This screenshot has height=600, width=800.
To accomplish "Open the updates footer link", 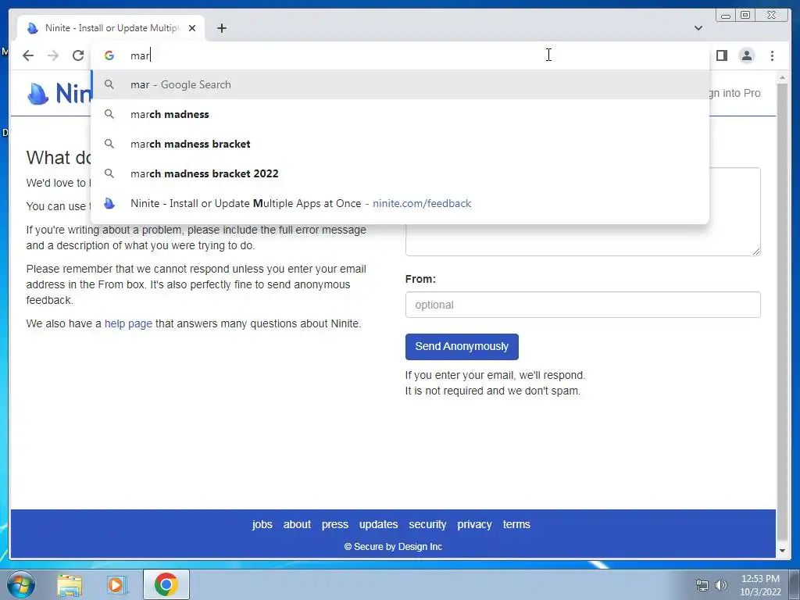I will coord(379,524).
